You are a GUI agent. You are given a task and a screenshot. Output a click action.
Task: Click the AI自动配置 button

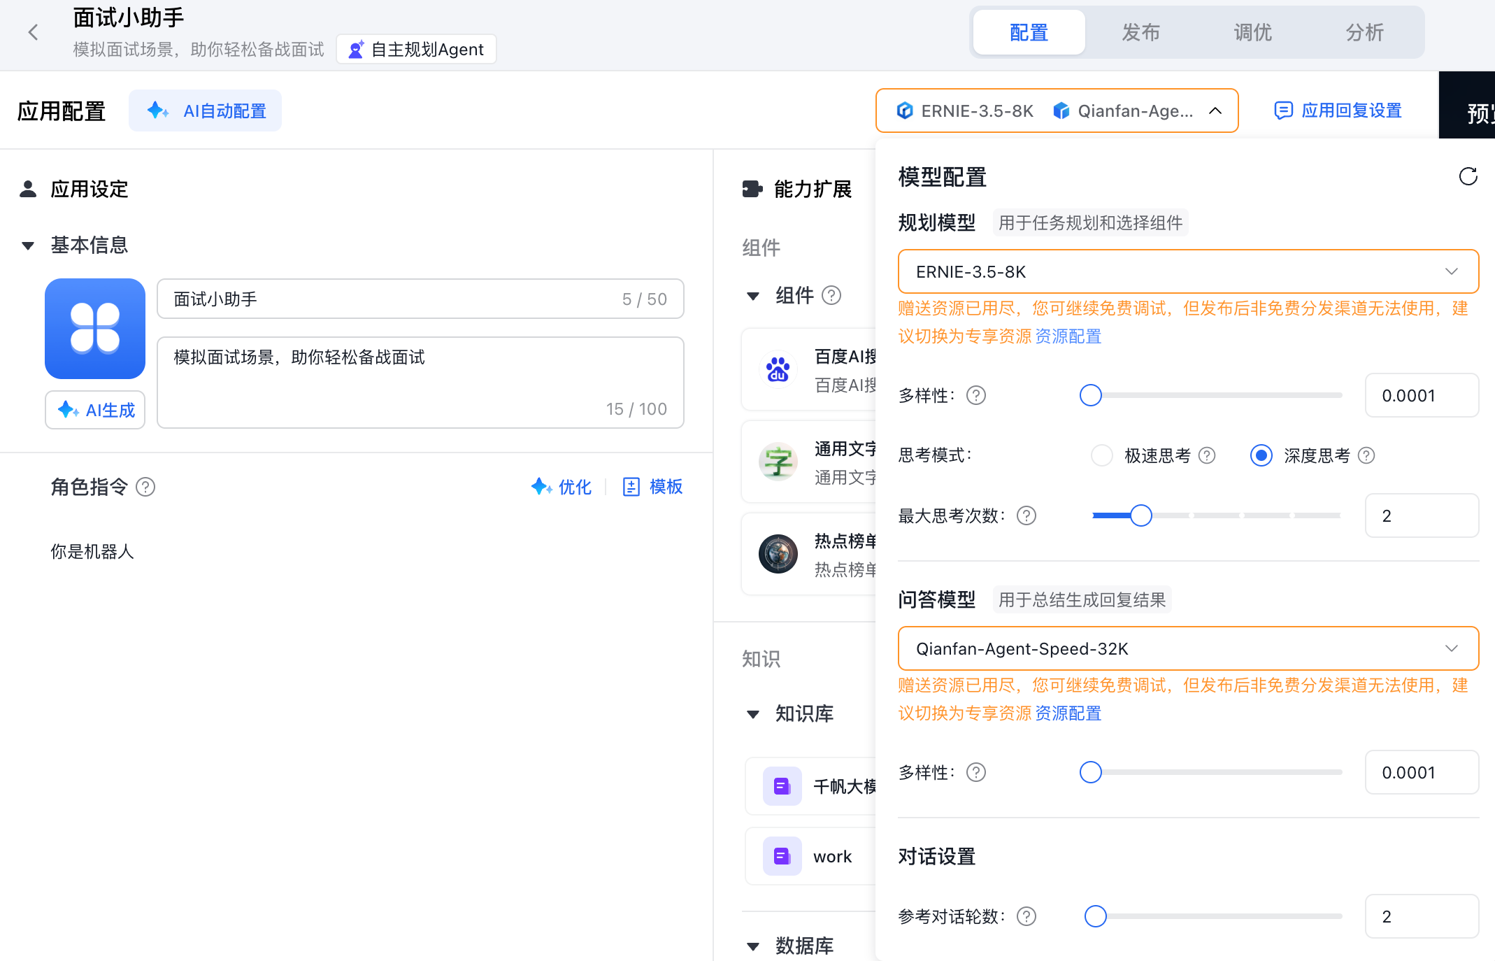click(206, 111)
